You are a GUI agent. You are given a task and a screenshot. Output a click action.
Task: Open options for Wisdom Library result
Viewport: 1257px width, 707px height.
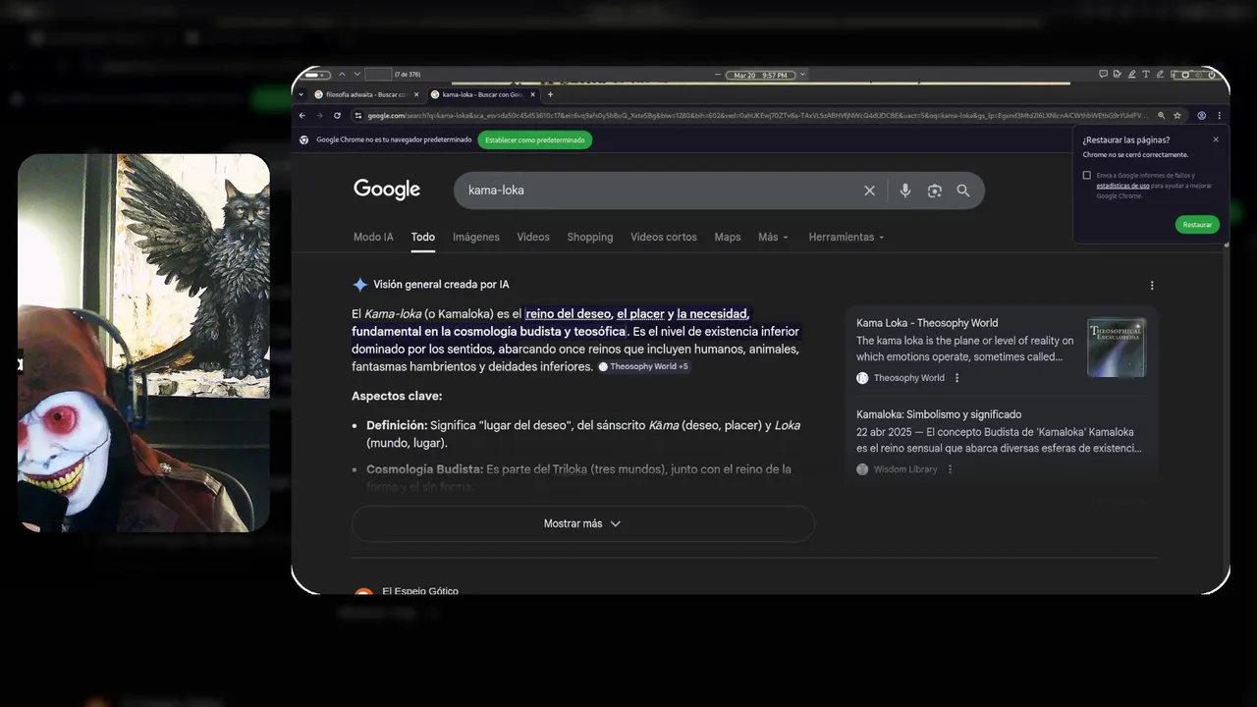tap(950, 469)
